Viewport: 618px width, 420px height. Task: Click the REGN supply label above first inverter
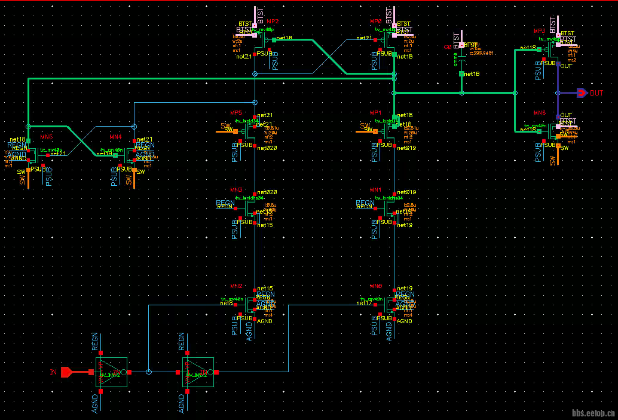tap(94, 342)
